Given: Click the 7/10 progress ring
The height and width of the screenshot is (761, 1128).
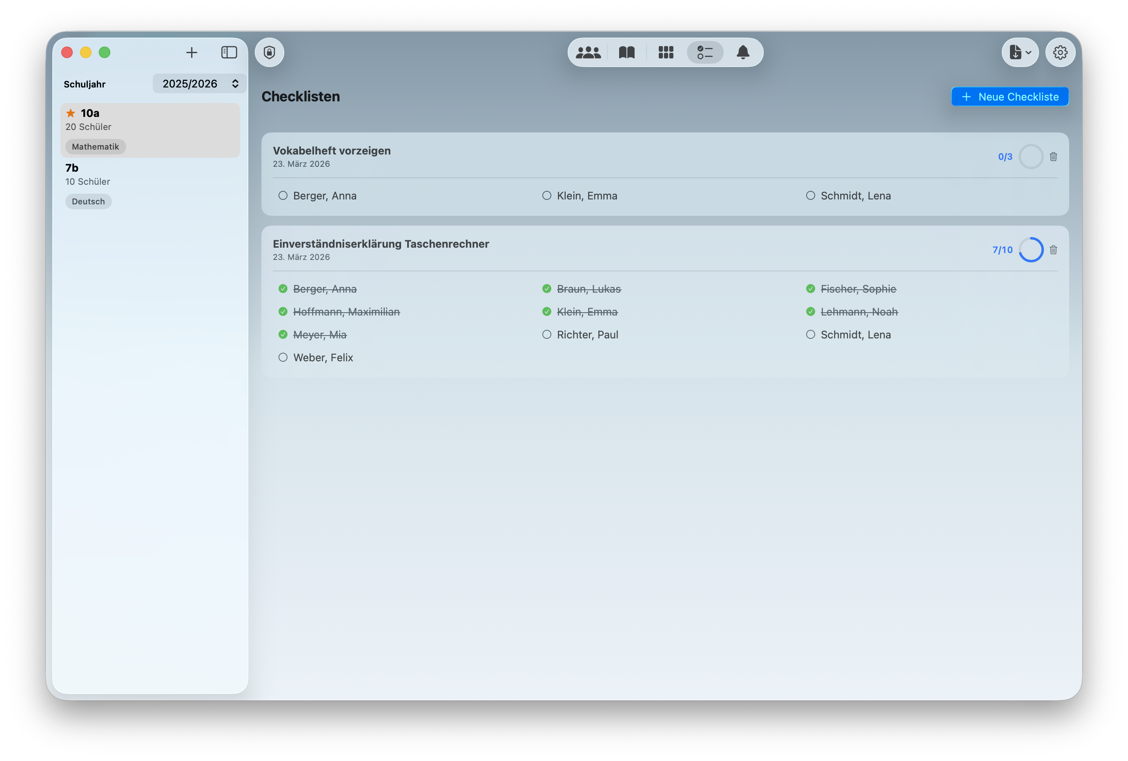Looking at the screenshot, I should (x=1030, y=250).
